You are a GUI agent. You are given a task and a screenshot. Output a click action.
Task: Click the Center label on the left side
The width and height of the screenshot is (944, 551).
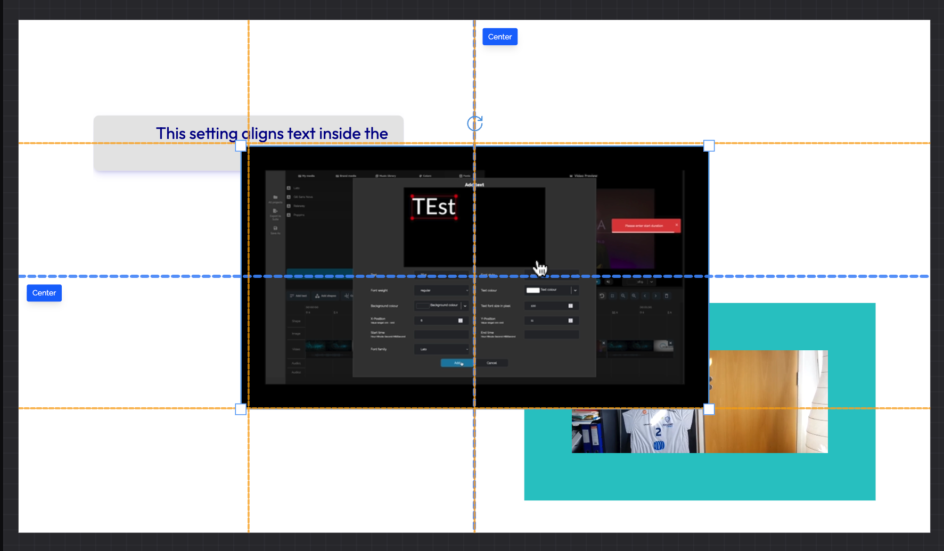[44, 293]
